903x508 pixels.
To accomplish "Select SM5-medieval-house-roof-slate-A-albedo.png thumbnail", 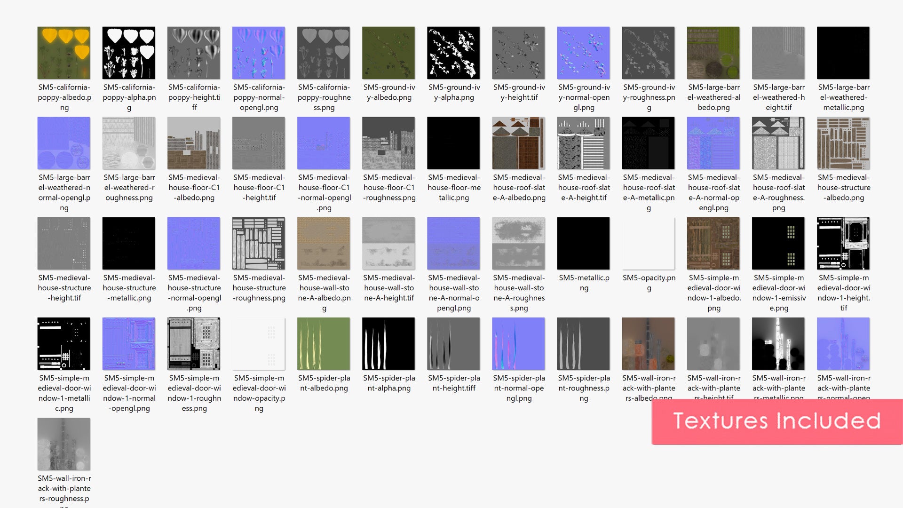I will (x=518, y=143).
